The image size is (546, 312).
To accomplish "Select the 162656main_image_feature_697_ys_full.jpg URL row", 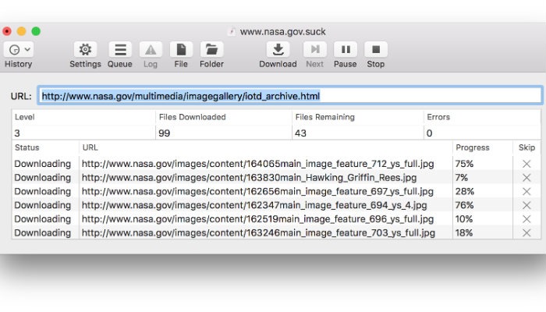I will pyautogui.click(x=257, y=191).
